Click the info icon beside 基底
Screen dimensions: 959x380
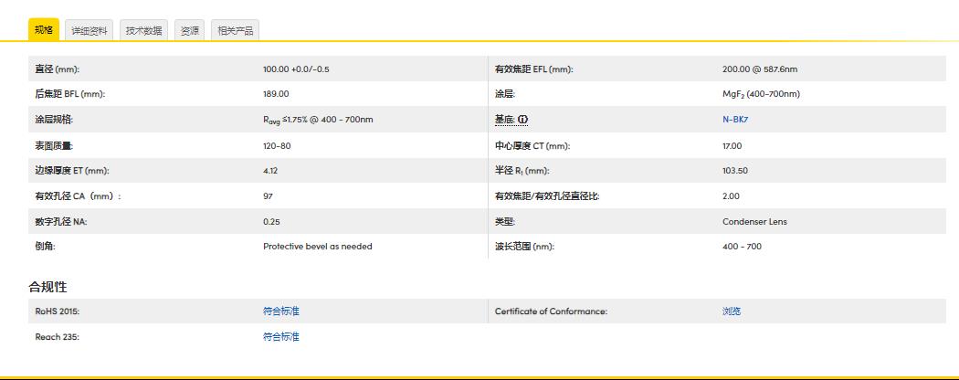pyautogui.click(x=522, y=120)
